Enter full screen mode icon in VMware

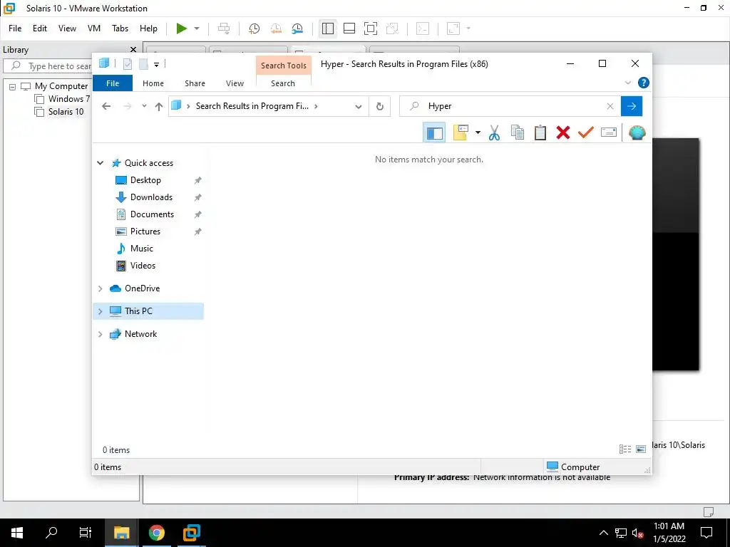click(x=371, y=28)
